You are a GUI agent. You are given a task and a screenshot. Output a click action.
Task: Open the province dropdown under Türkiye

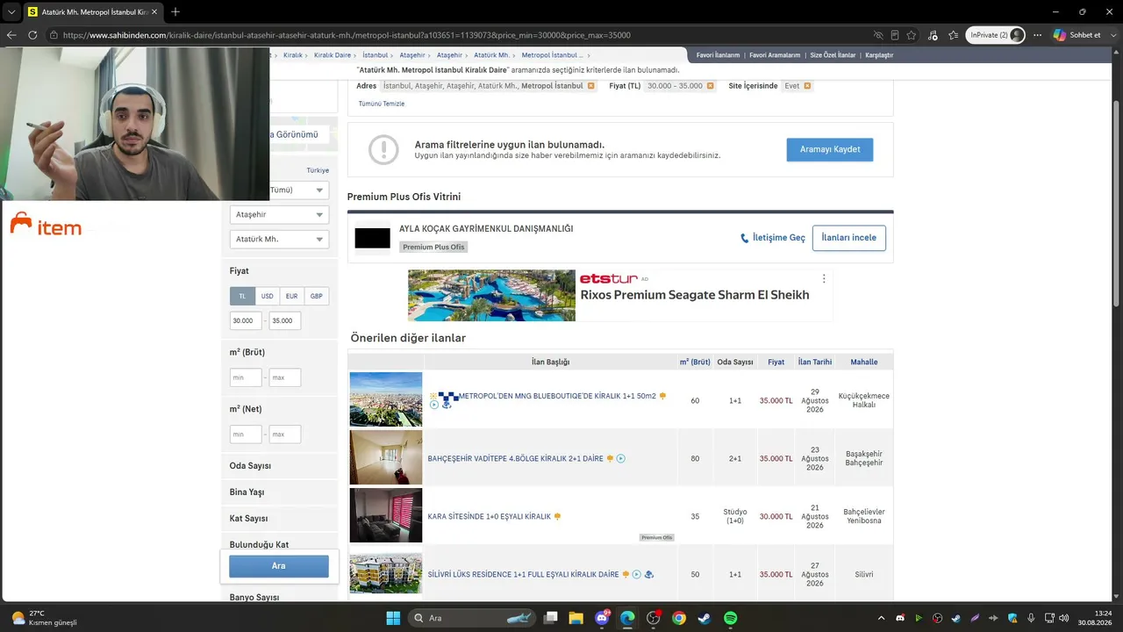tap(299, 190)
